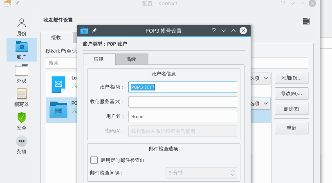332x183 pixels.
Task: Click the help question mark in POP3 dialog
Action: pyautogui.click(x=214, y=31)
